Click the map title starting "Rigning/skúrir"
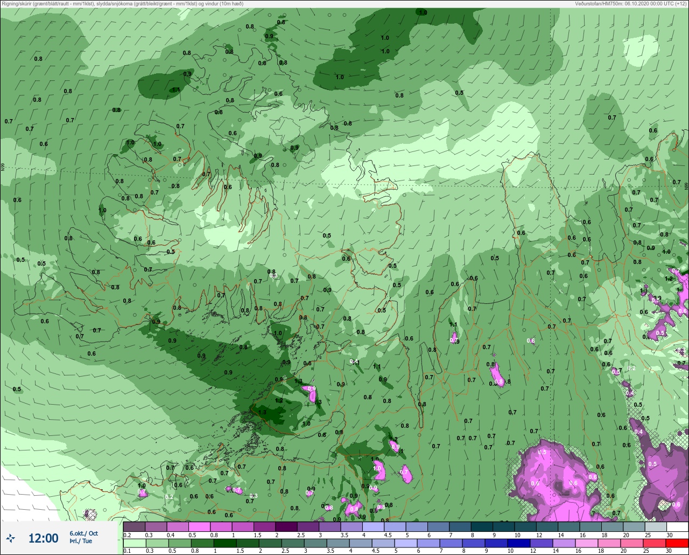Viewport: 689px width, 555px height. (x=122, y=4)
